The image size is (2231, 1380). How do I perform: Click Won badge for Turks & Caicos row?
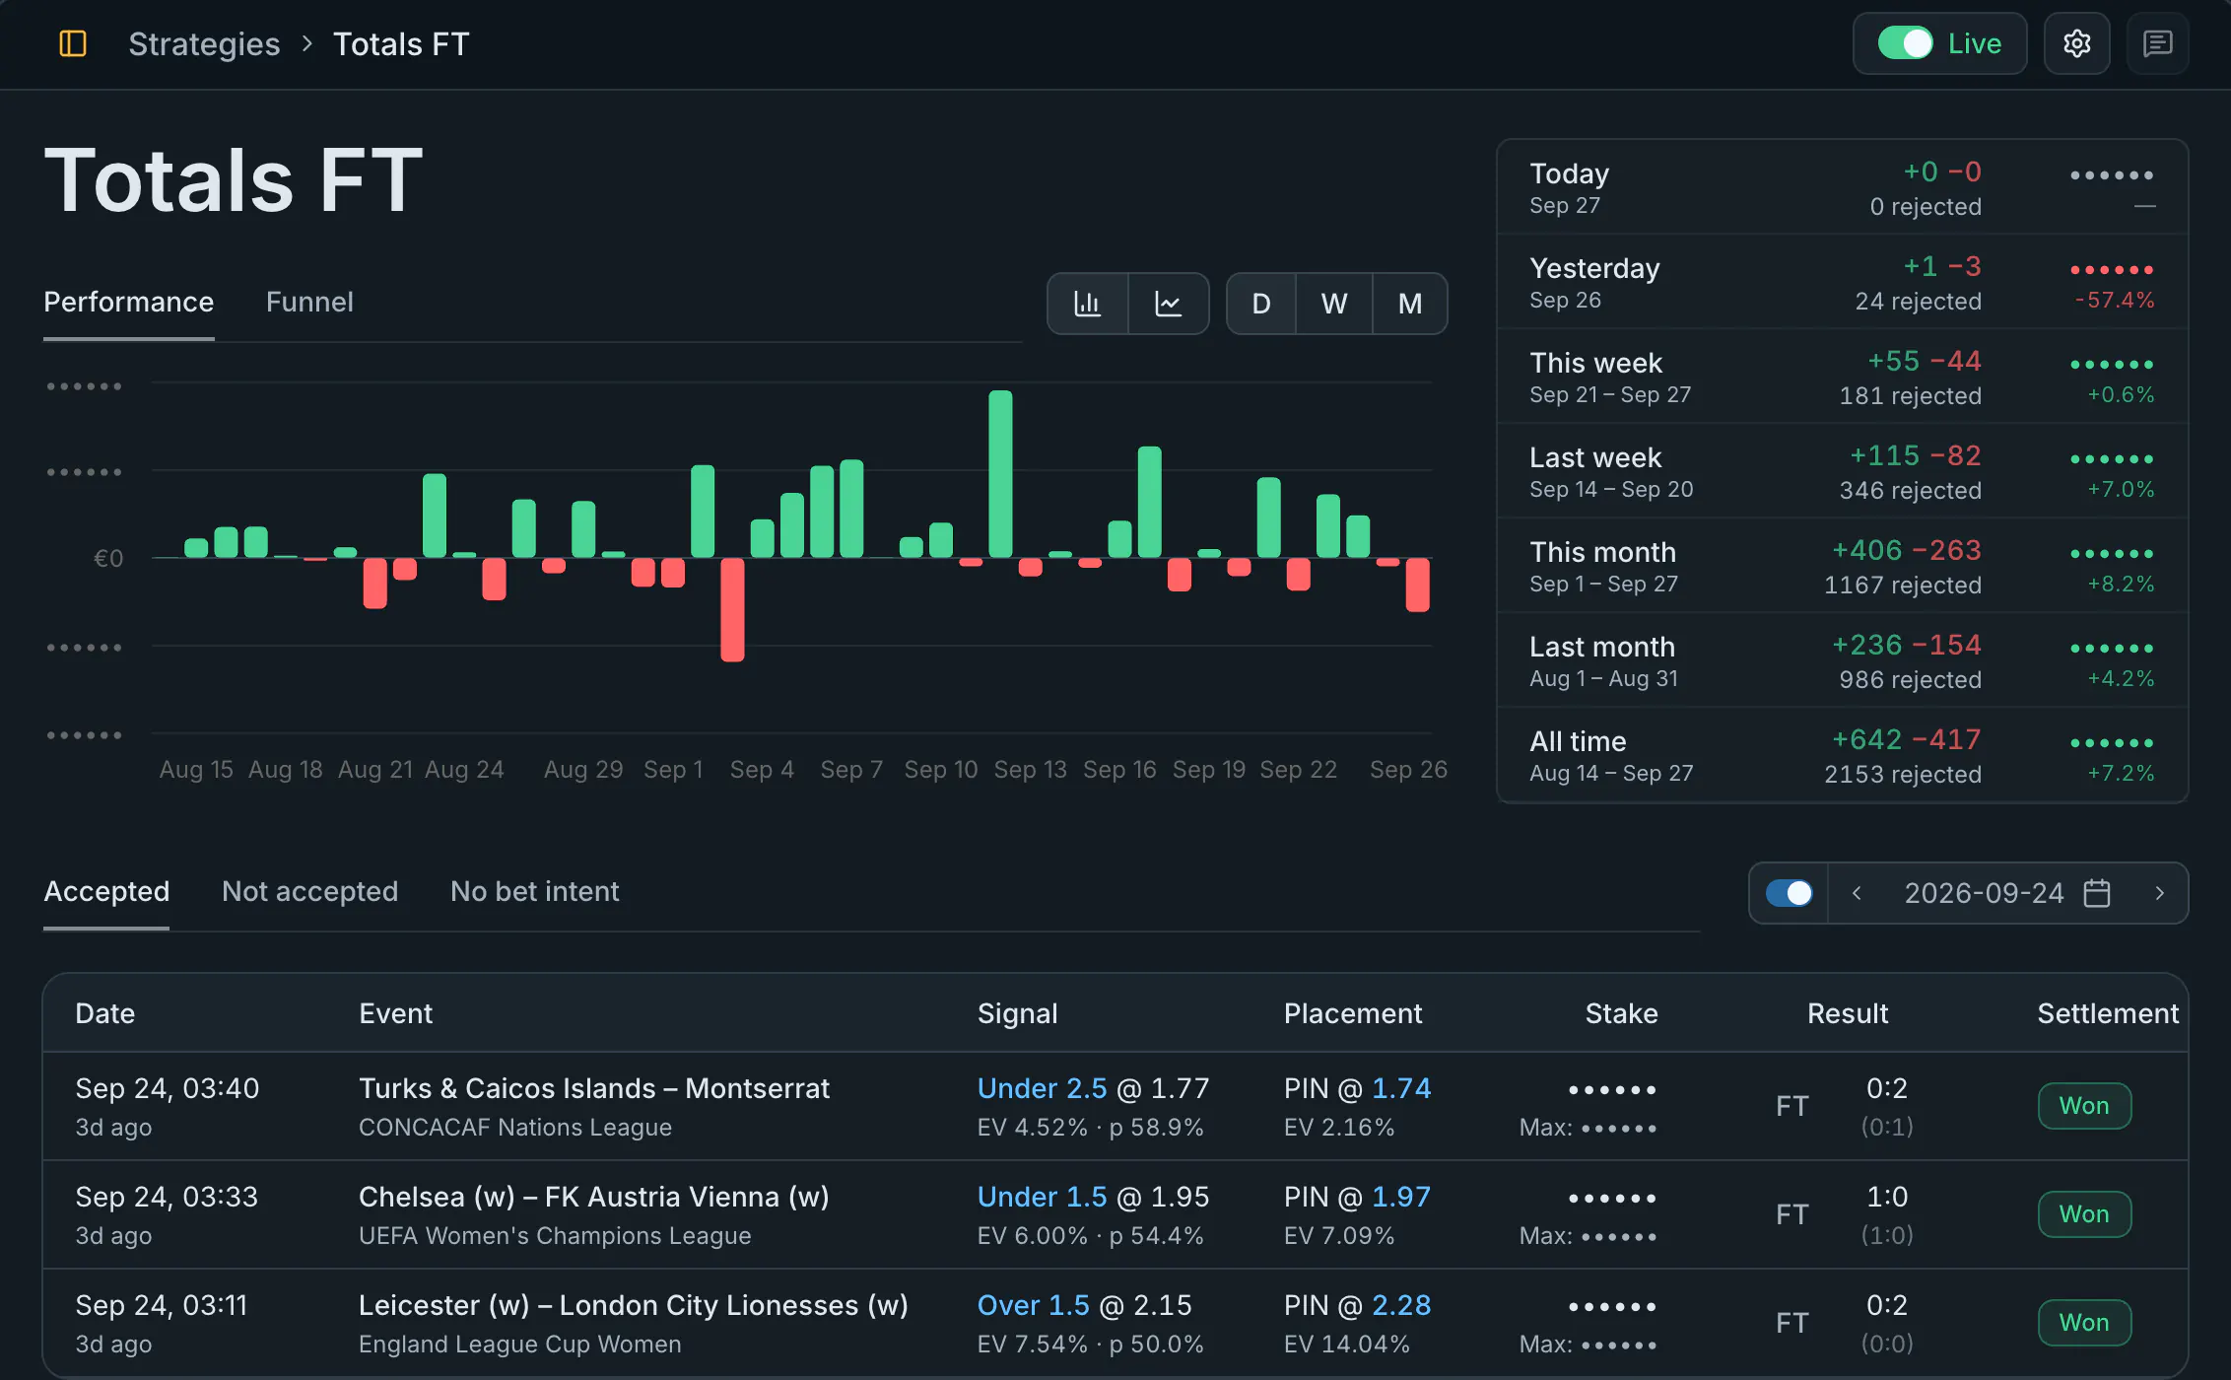(x=2084, y=1106)
